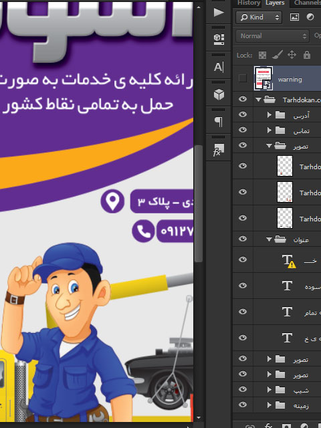Switch to the History tab
321x428 pixels.
(x=248, y=3)
